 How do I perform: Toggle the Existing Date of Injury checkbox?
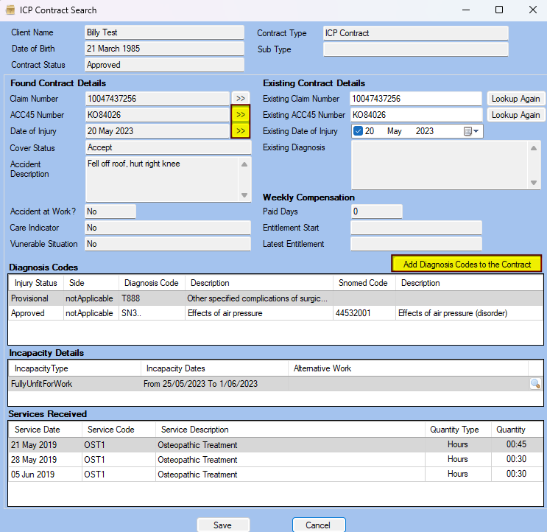(358, 131)
